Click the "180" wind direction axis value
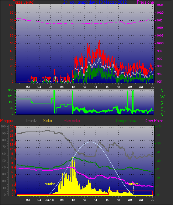Viewport: 173px width, 205px height. 11,102
